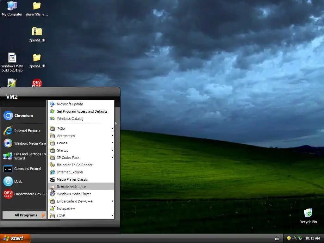Open the alesan99s_e... folder on desktop
324x243 pixels.
37,9
